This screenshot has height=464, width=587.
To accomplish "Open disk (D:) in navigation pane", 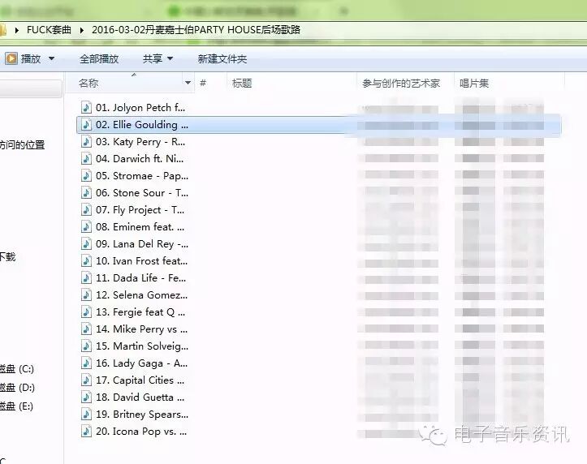I will (17, 388).
